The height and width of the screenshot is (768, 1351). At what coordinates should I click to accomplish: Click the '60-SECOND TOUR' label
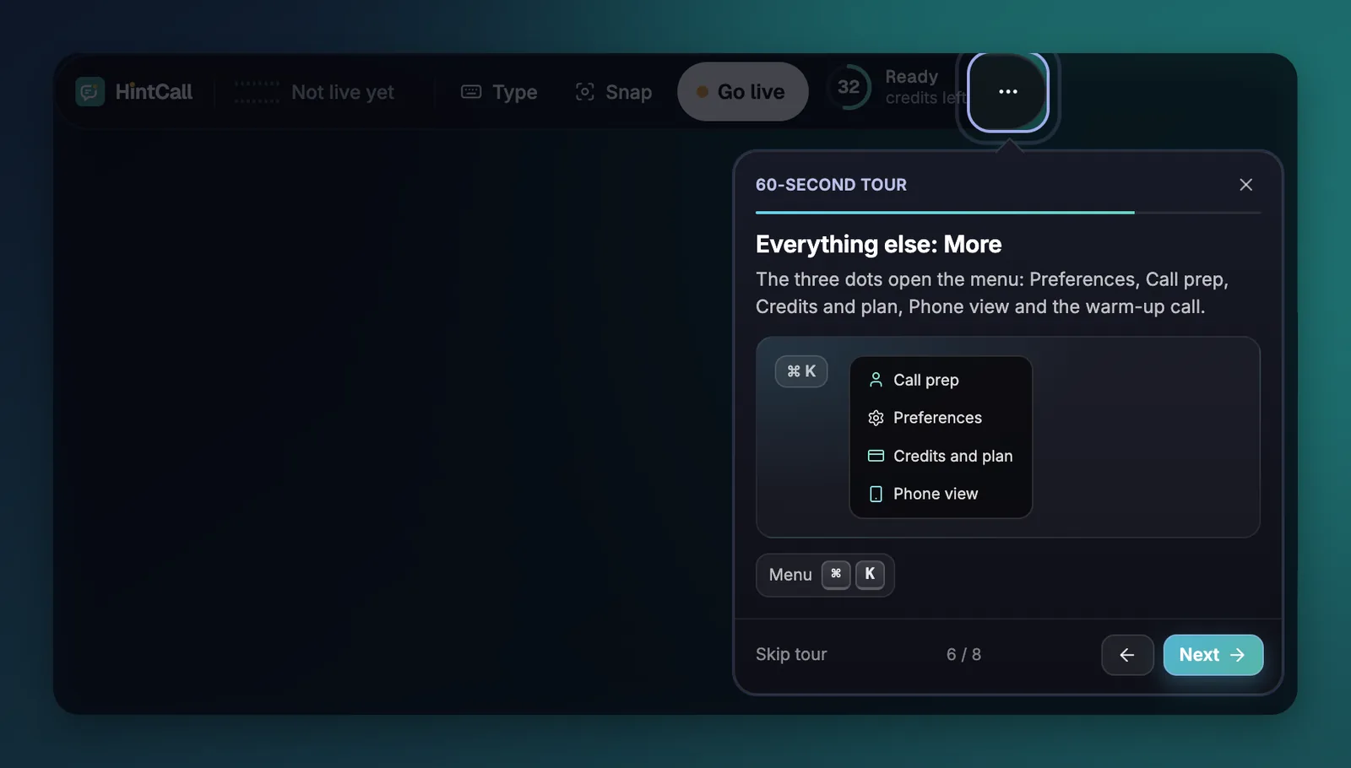831,185
